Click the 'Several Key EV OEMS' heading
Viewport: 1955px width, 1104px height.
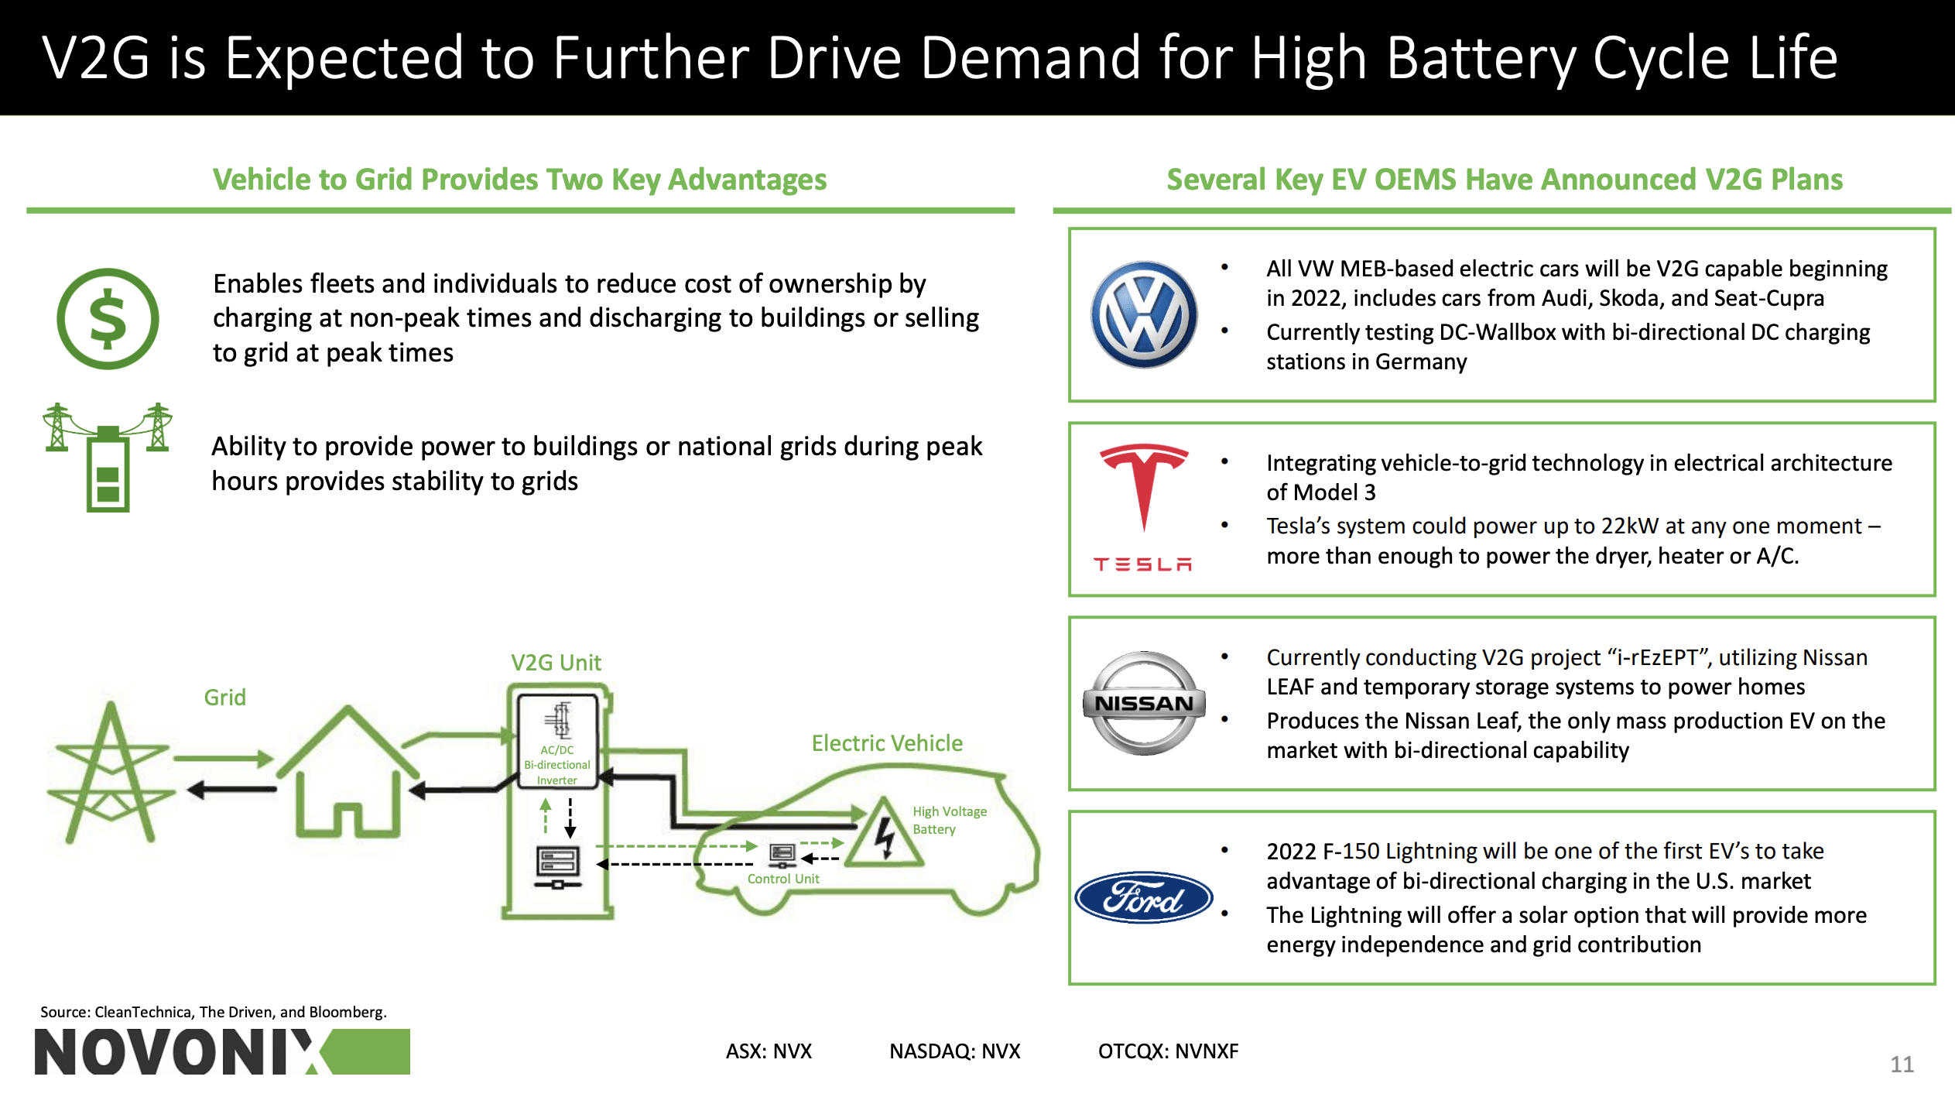point(1504,180)
